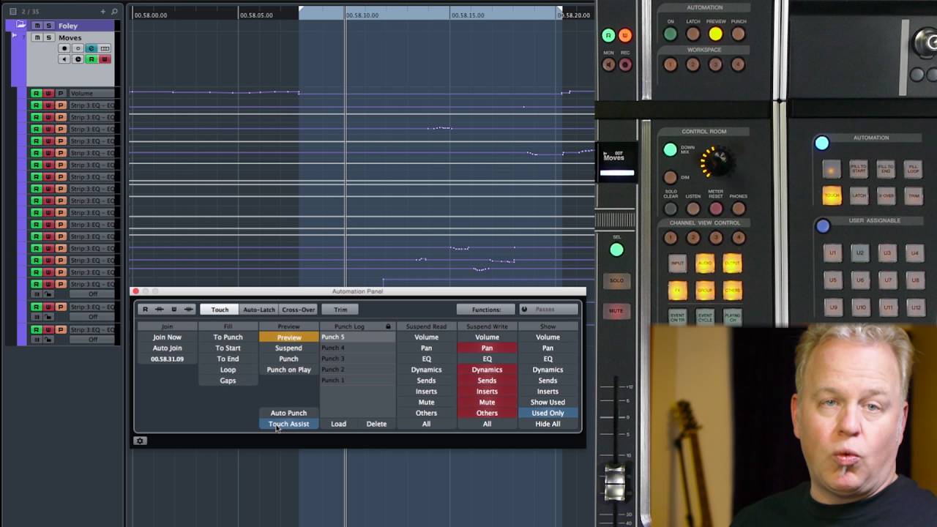Toggle red Write automation on Moves track
This screenshot has height=527, width=937.
[105, 59]
